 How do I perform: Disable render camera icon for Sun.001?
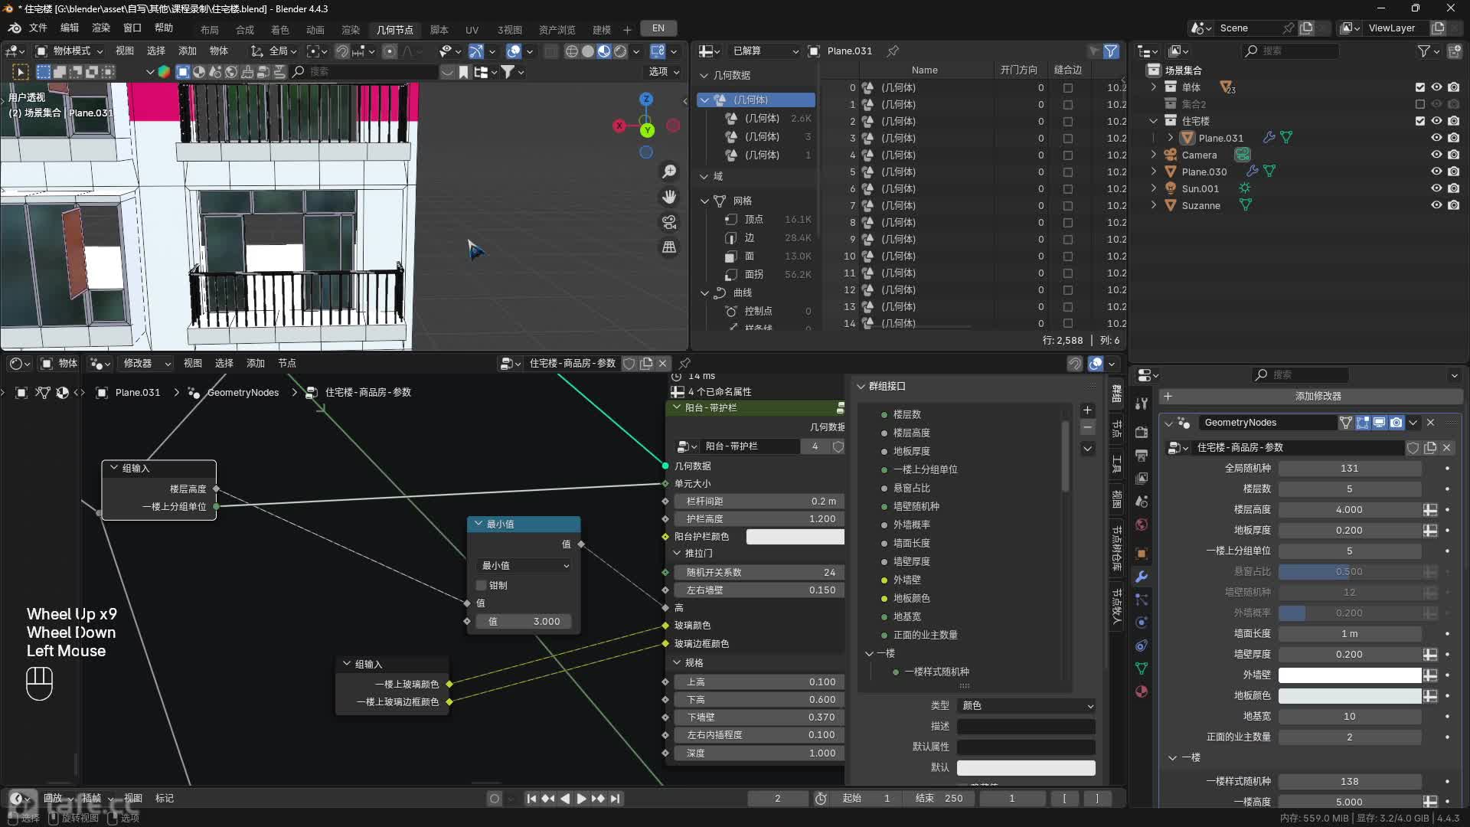tap(1453, 188)
